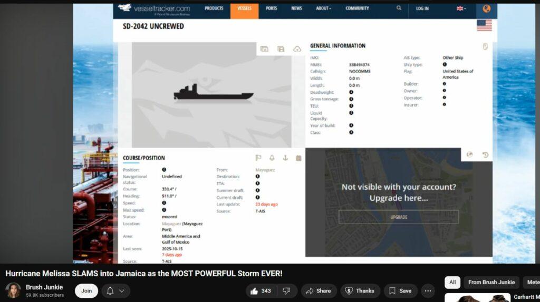Click the Join channel button
Viewport: 540px width, 302px height.
coord(86,290)
